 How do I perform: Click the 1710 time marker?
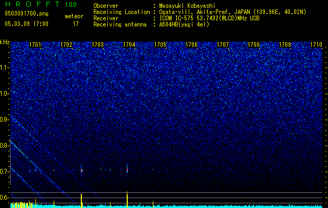coord(316,45)
